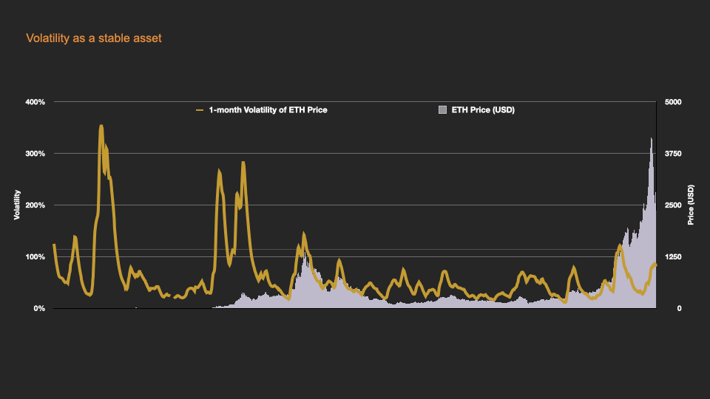Click the '400%' volatility axis label
The image size is (710, 399).
click(35, 102)
